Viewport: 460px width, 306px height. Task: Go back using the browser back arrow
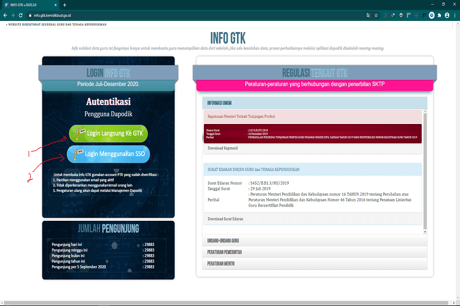5,15
